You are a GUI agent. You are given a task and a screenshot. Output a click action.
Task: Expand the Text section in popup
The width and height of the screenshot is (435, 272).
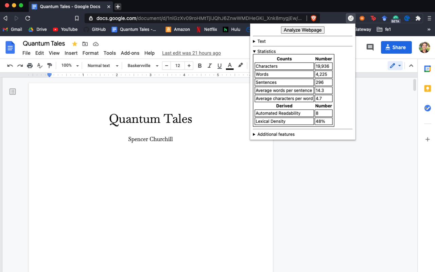point(261,41)
